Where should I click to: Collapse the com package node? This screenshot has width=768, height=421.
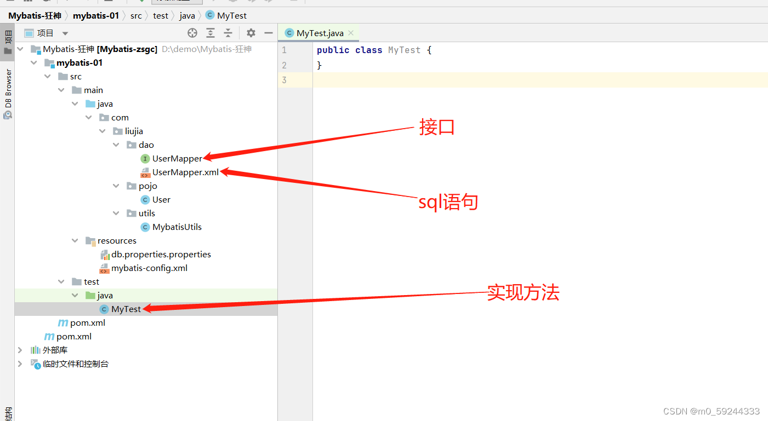(x=89, y=117)
